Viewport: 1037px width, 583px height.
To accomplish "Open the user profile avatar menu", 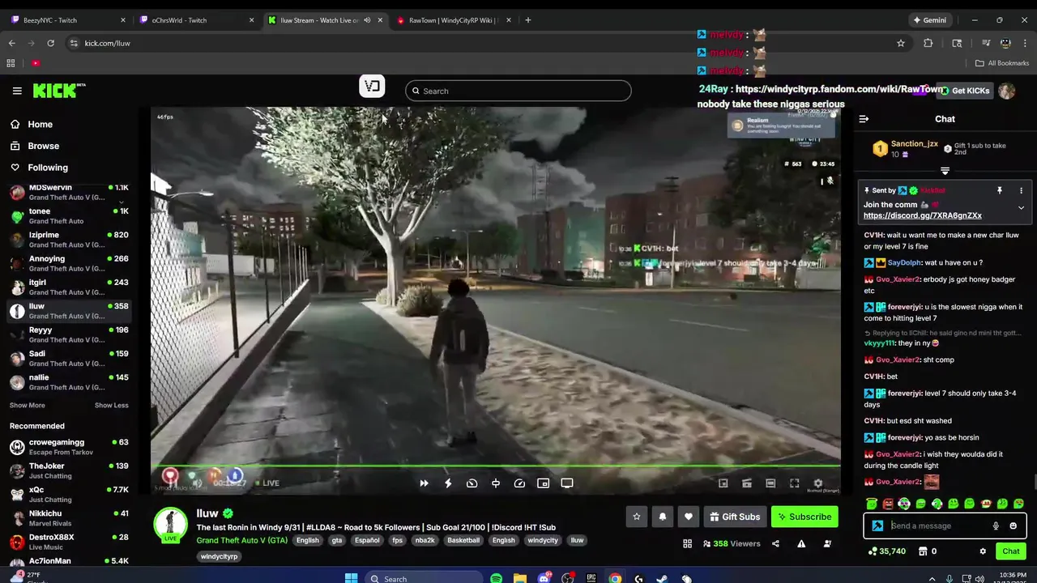I will (1007, 91).
